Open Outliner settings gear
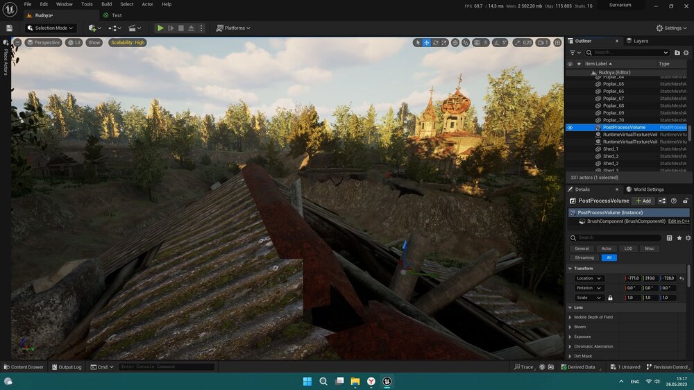 [686, 53]
